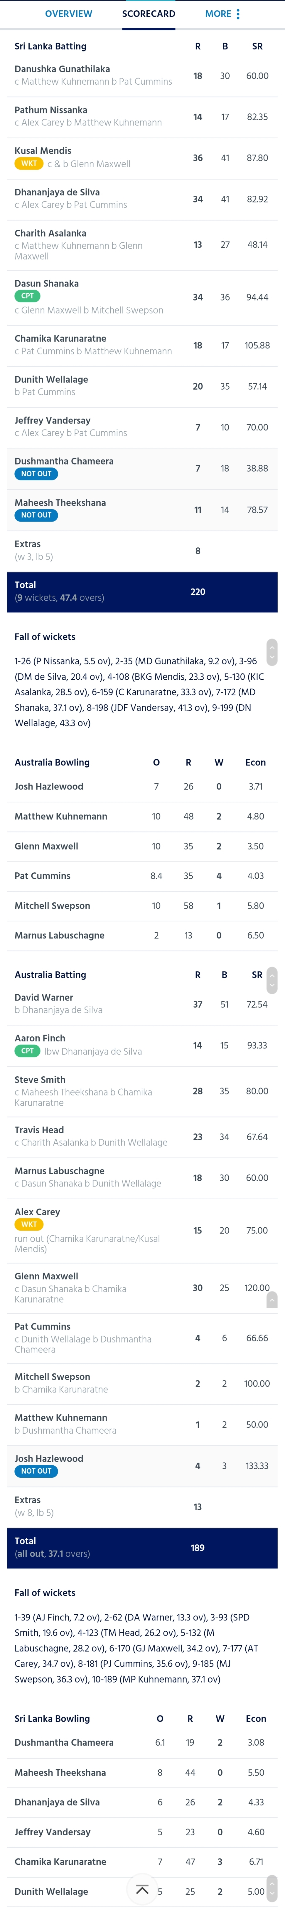Click the small up chevron near Glenn Maxwell's row

[x=271, y=1300]
